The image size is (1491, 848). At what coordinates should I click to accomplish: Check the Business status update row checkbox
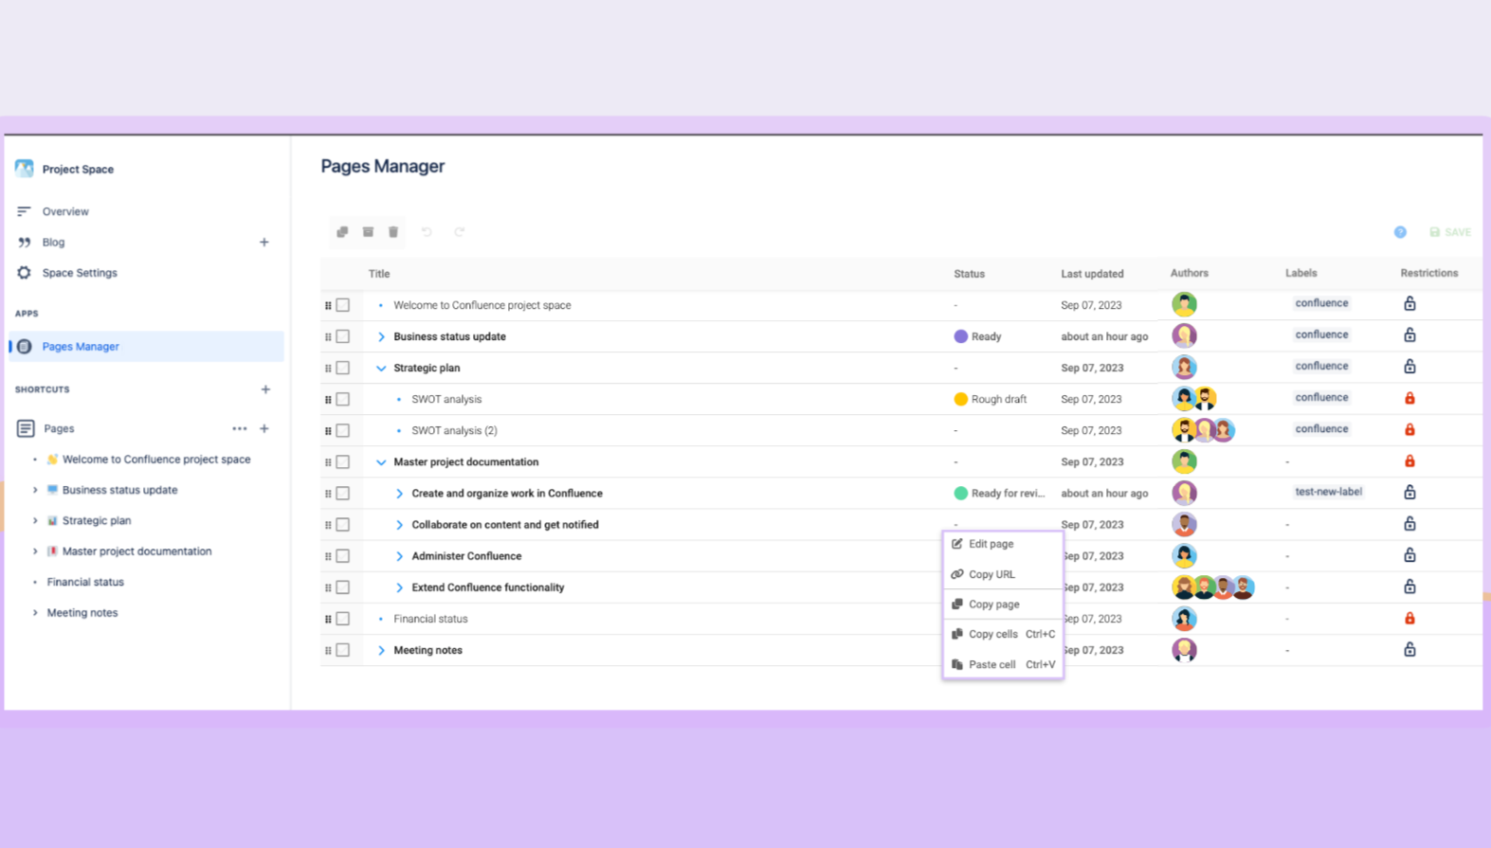[x=343, y=336]
